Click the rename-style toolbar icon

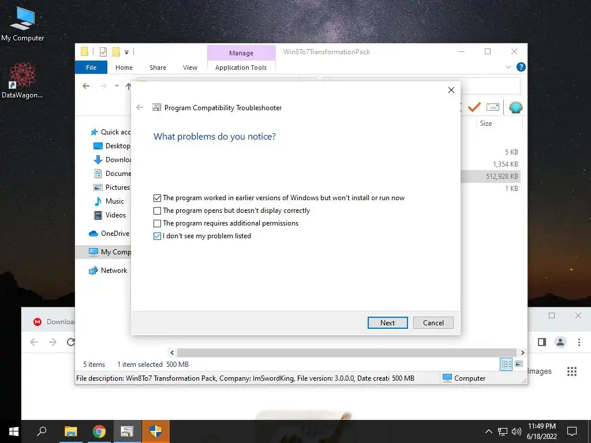click(493, 107)
